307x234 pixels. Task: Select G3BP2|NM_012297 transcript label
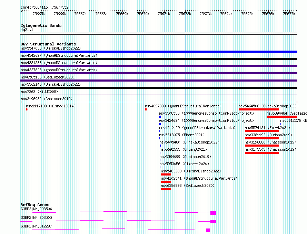[x=37, y=226]
